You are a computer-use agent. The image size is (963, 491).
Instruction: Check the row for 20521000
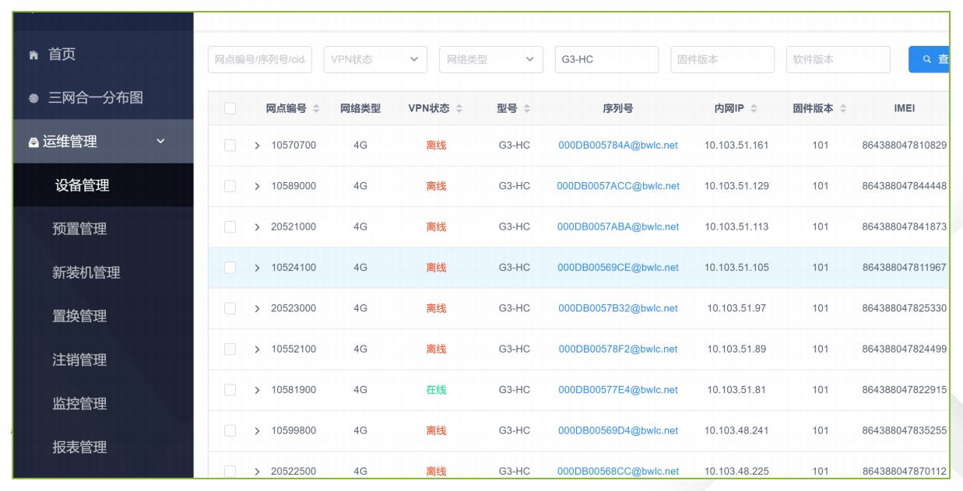click(230, 226)
